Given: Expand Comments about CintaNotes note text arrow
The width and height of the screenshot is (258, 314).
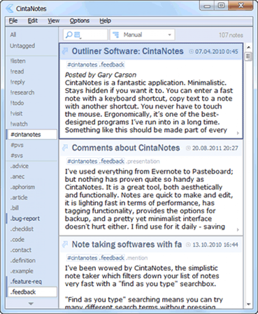Looking at the screenshot, I should tap(238, 230).
